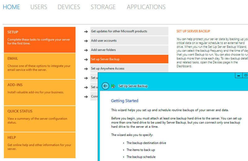
Task: Click arrow icon beside Set up Server Backup
Action: (x=86, y=59)
